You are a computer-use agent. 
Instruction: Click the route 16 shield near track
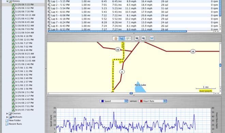pos(118,50)
